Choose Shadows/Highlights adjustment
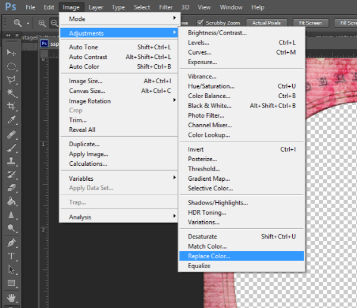 (242, 202)
